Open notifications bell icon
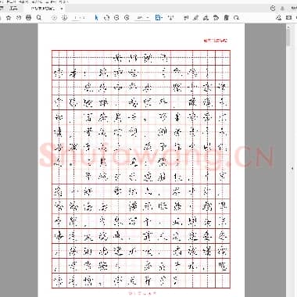Viewport: 297px width, 297px height. click(282, 9)
